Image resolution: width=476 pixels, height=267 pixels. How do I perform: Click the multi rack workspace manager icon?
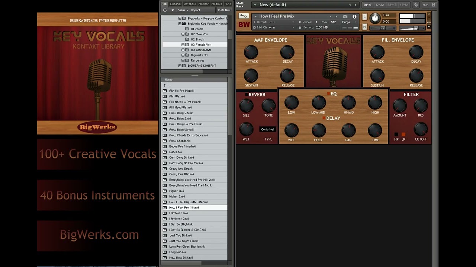(416, 5)
